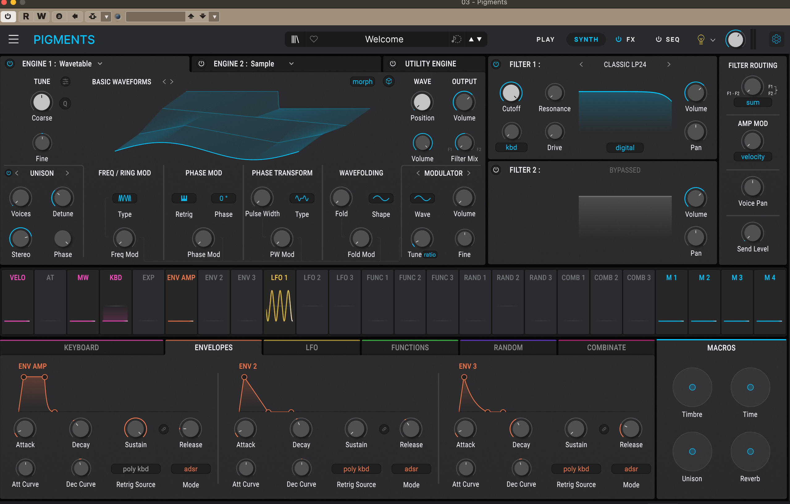Expand Engine 2 Sample type dropdown
Screen dimensions: 790x504
[x=291, y=64]
